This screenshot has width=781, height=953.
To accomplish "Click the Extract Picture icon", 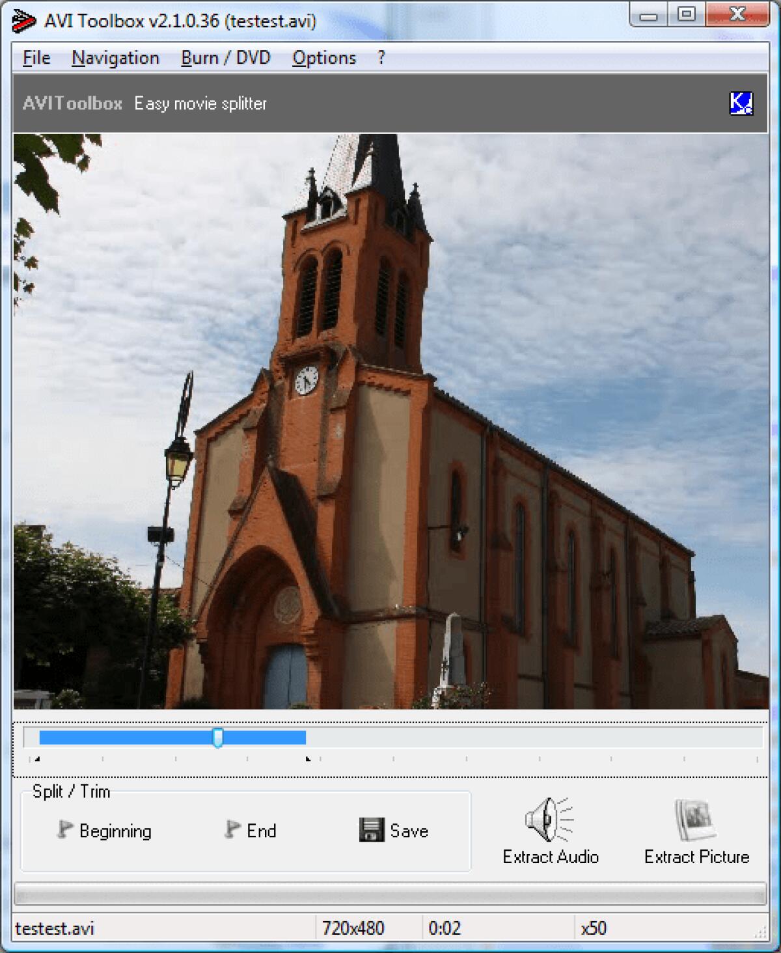I will point(694,819).
